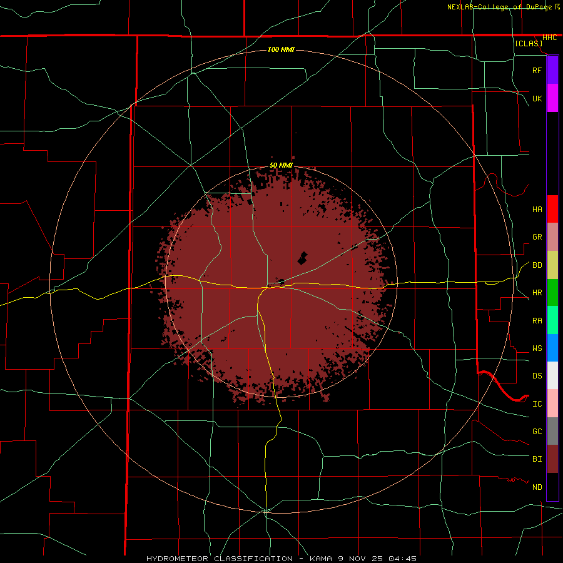
Task: Click the 100 NMI range ring label
Action: pos(281,49)
